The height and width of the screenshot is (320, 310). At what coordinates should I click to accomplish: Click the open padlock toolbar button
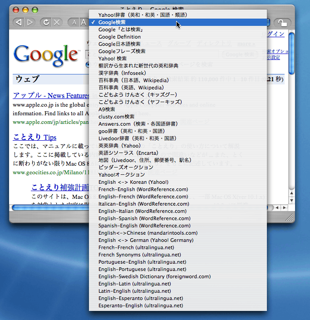coord(282,23)
